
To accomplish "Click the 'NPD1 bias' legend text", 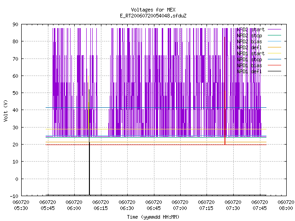I will pos(249,65).
